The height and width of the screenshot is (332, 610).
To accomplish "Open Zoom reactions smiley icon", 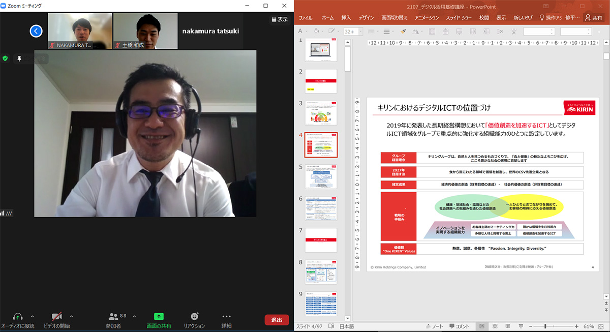I will click(x=194, y=316).
